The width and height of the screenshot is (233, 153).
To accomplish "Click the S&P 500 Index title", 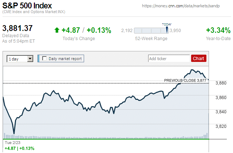I will (27, 6).
